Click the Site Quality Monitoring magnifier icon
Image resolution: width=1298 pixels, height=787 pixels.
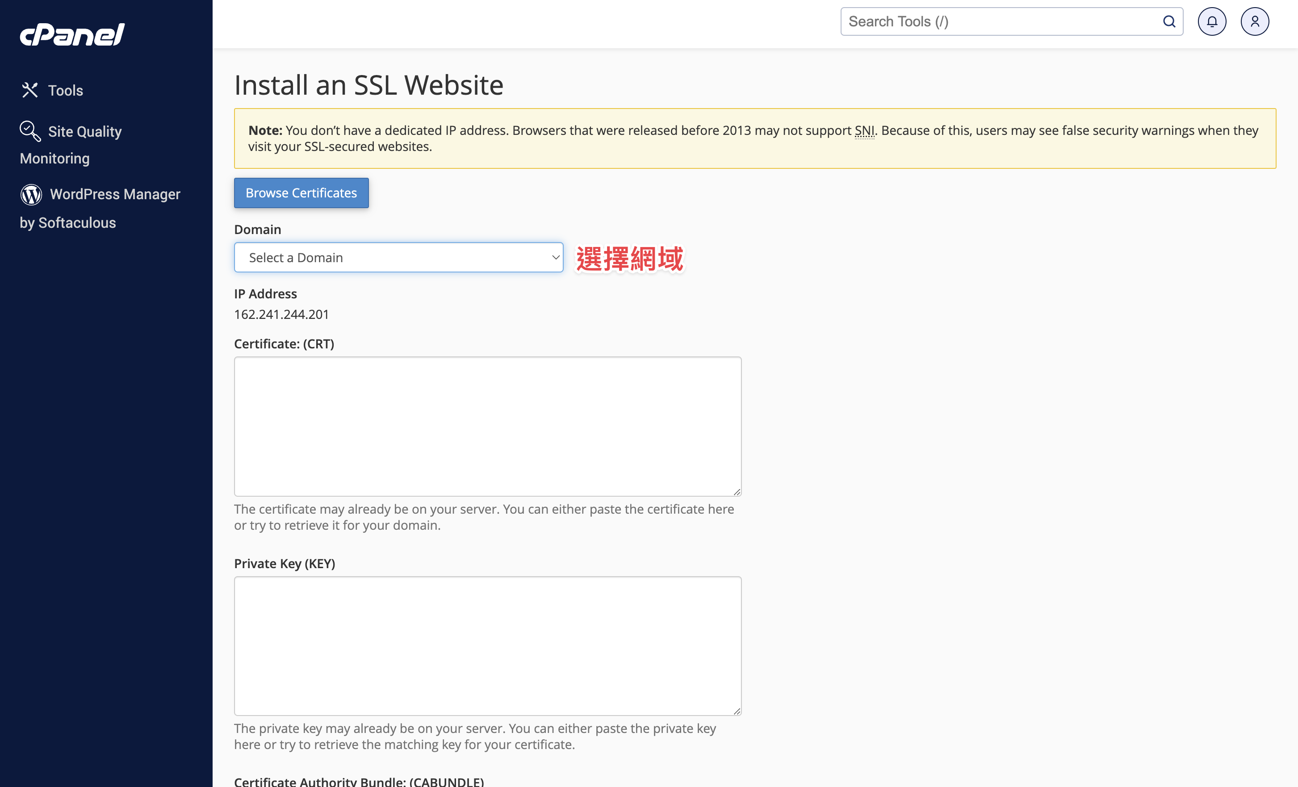pos(30,131)
